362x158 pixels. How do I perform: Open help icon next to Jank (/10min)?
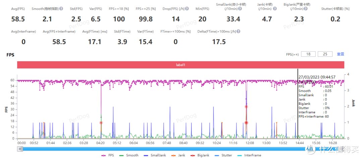click(x=275, y=9)
